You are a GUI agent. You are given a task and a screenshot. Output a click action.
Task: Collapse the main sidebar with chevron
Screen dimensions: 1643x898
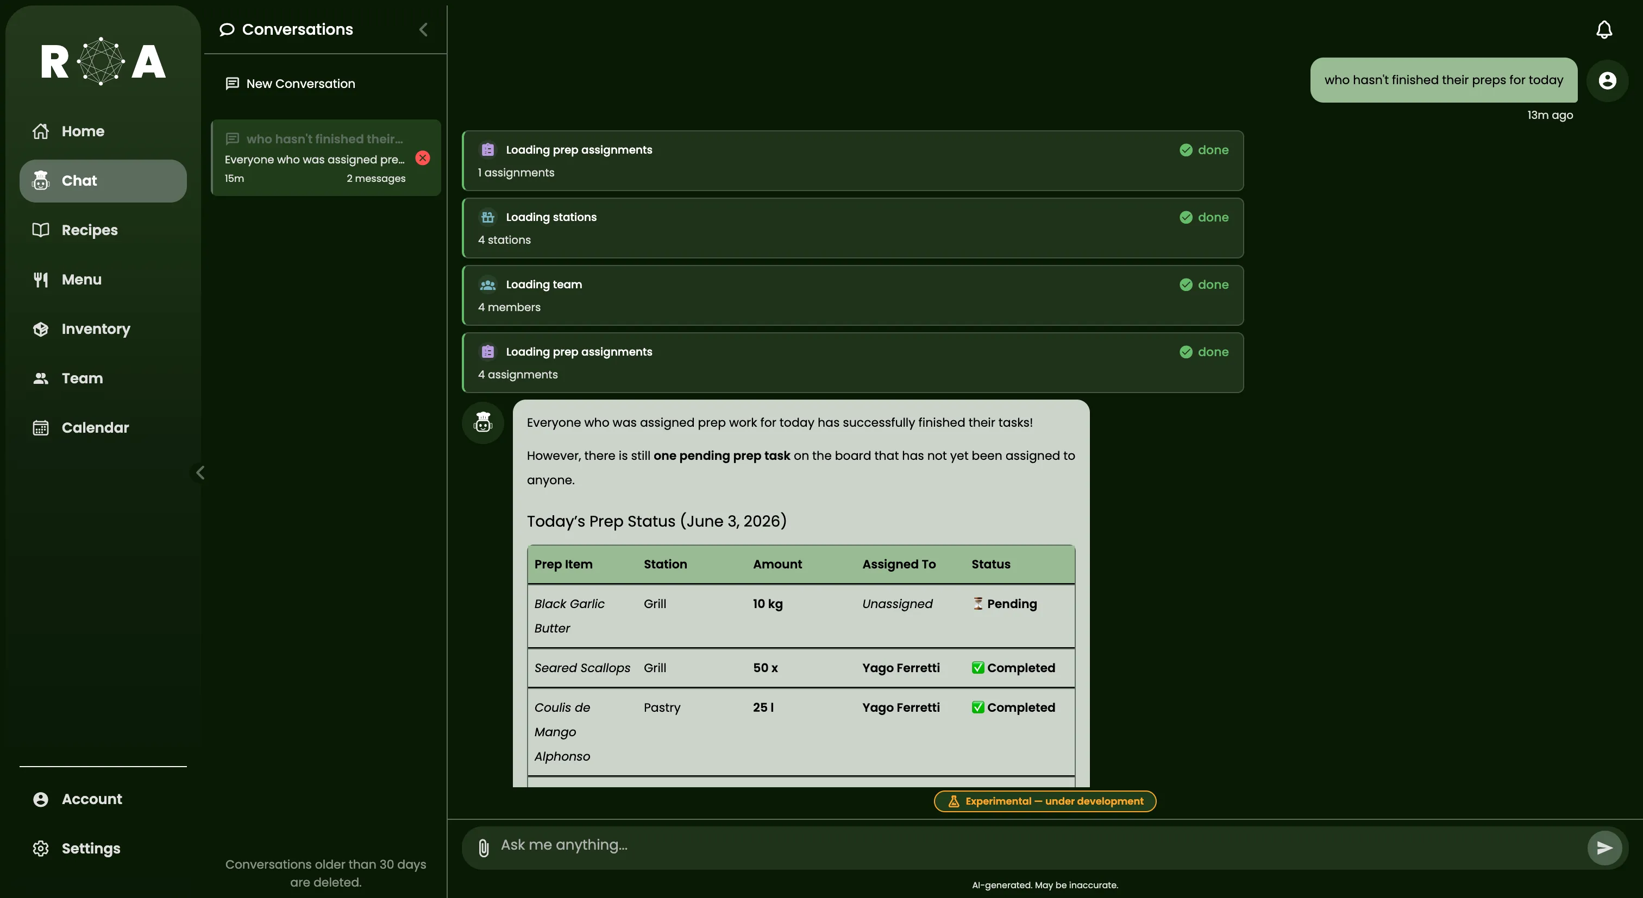point(199,473)
